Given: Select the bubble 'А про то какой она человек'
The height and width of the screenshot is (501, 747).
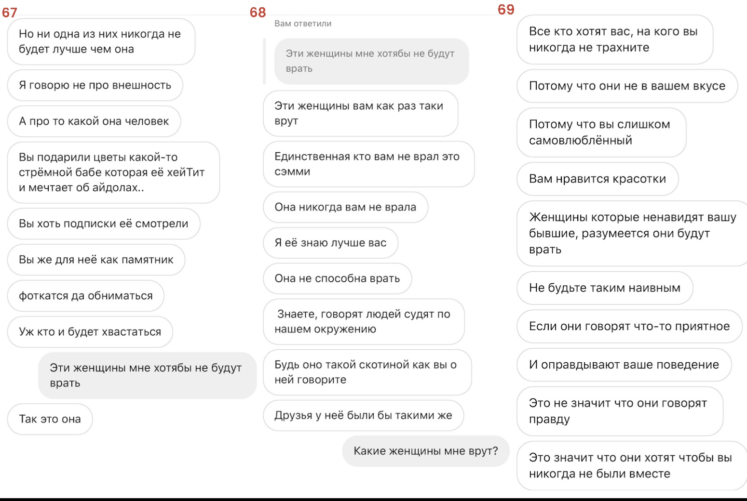Looking at the screenshot, I should 94,121.
